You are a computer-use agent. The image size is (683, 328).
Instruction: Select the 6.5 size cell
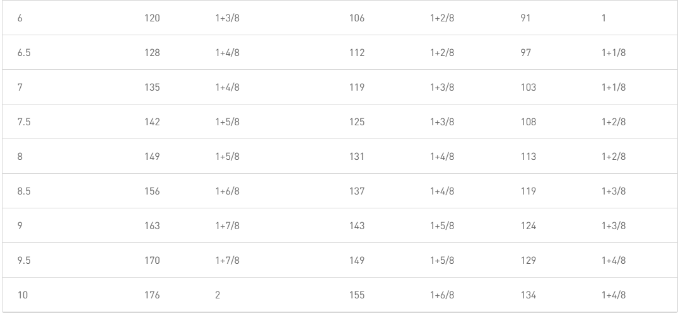pyautogui.click(x=24, y=53)
